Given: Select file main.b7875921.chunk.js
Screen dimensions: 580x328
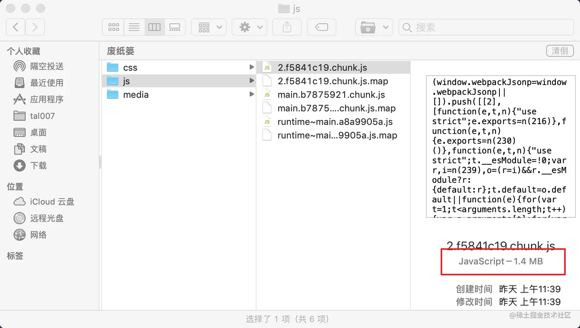Looking at the screenshot, I should [333, 94].
